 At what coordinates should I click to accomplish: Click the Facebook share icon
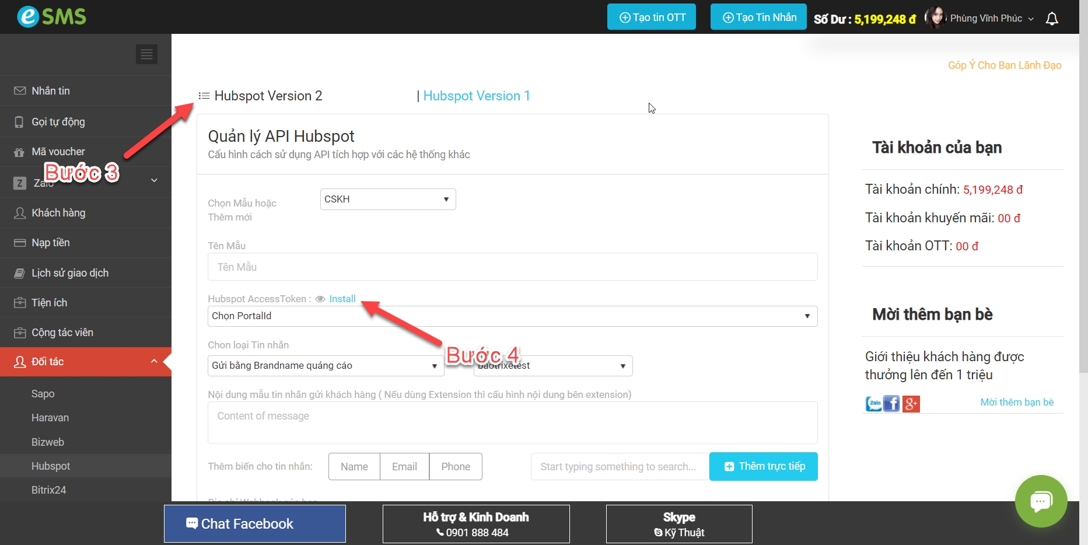coord(891,403)
